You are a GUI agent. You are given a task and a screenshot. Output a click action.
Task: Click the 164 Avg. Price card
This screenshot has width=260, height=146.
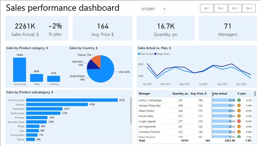(x=102, y=28)
